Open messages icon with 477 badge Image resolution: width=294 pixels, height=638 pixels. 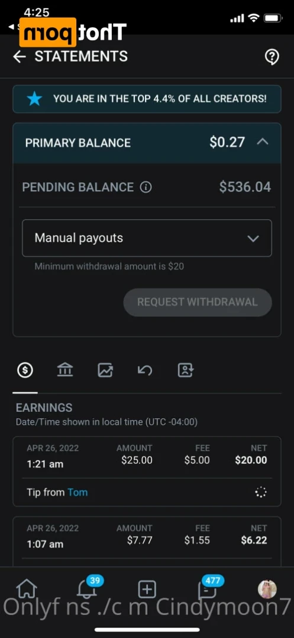[208, 587]
